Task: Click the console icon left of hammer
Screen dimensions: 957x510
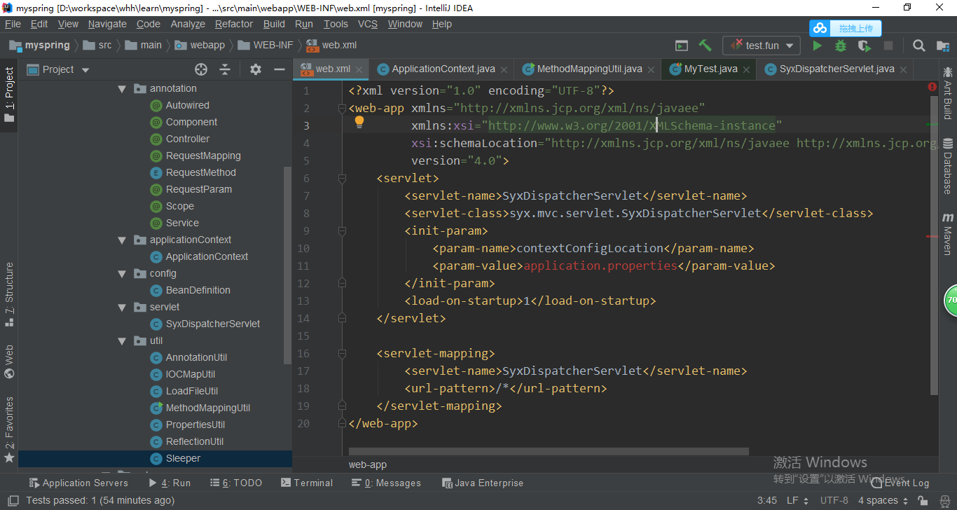Action: point(681,46)
